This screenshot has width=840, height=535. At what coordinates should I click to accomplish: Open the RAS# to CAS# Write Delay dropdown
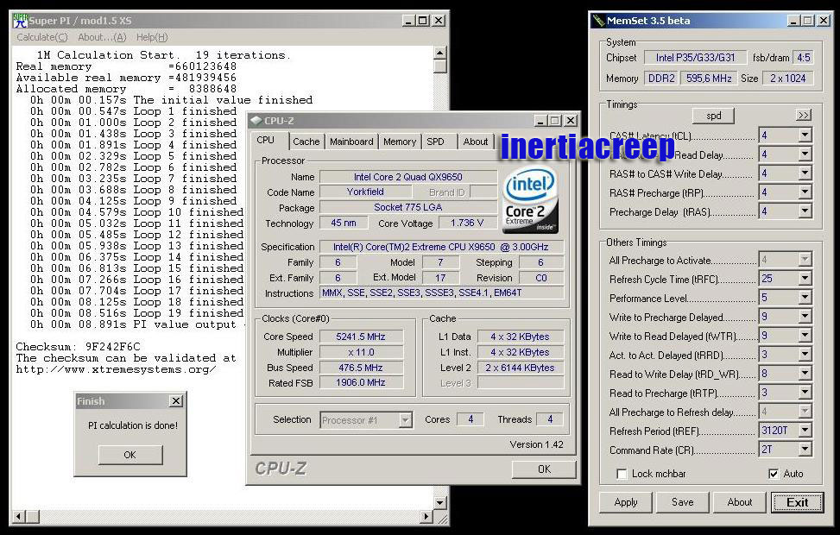(x=805, y=173)
